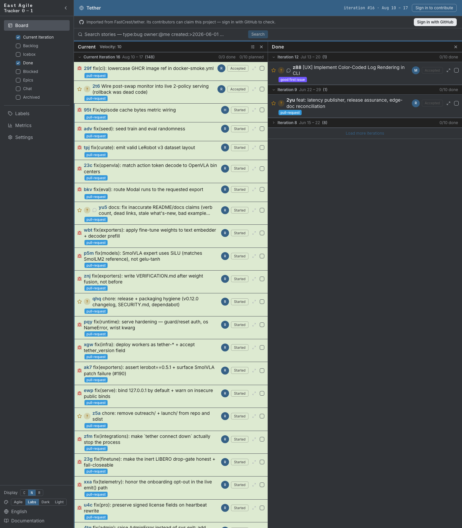Collapse Iteration 9 in Done column
The width and height of the screenshot is (462, 528).
[x=274, y=90]
